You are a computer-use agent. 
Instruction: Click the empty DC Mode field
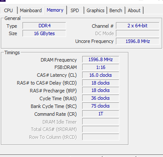pyautogui.click(x=137, y=33)
